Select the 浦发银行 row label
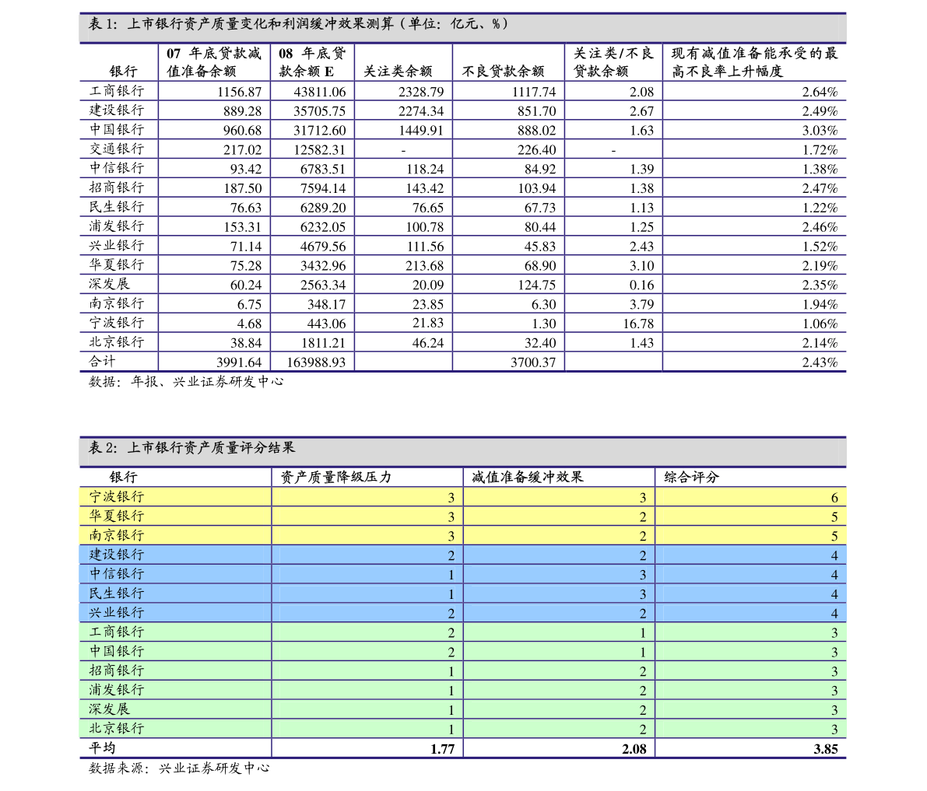Screen dimensions: 927x791 pyautogui.click(x=117, y=690)
